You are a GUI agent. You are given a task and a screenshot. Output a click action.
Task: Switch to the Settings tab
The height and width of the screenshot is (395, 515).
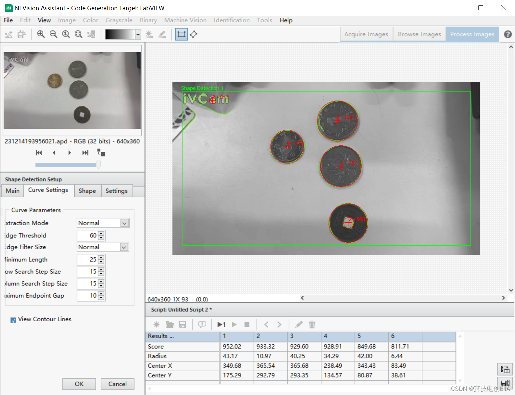coord(117,191)
